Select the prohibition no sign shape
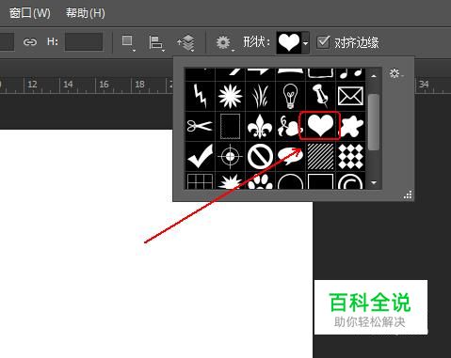The image size is (451, 358). [260, 156]
